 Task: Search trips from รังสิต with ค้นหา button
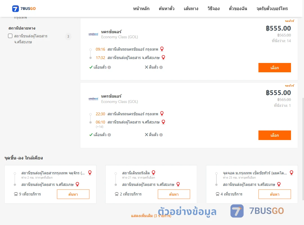[x=174, y=194]
